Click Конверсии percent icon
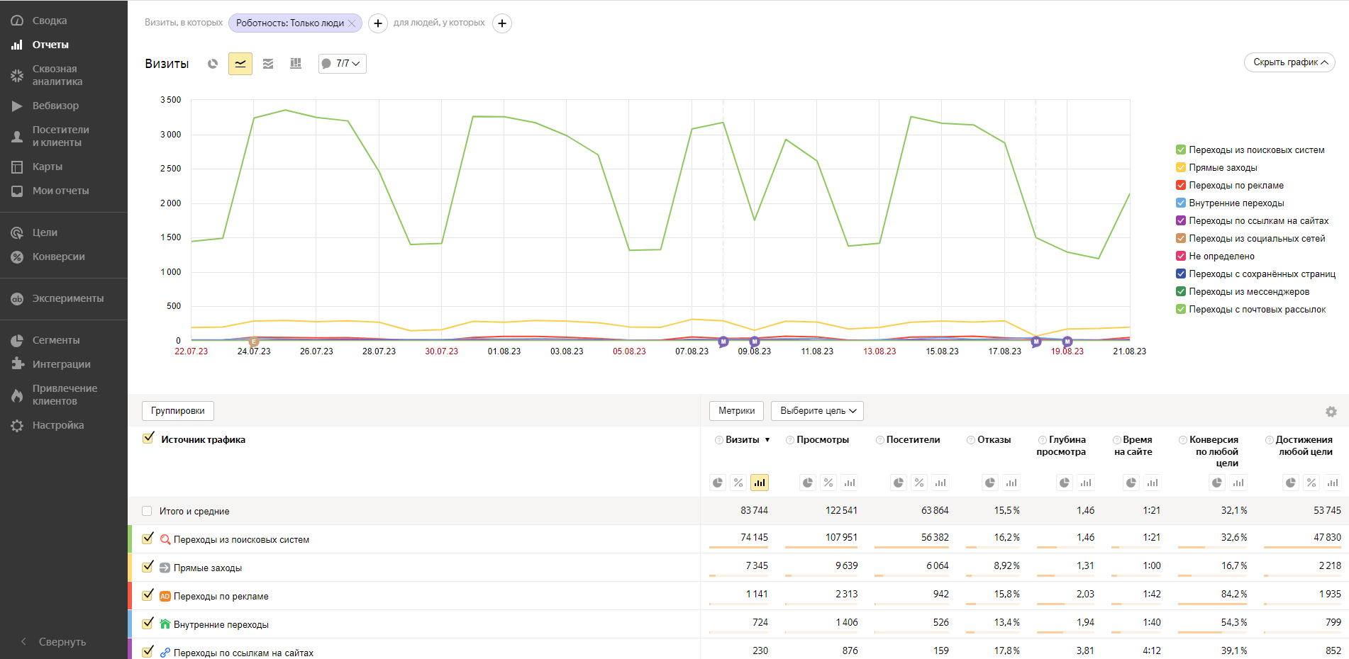 17,257
